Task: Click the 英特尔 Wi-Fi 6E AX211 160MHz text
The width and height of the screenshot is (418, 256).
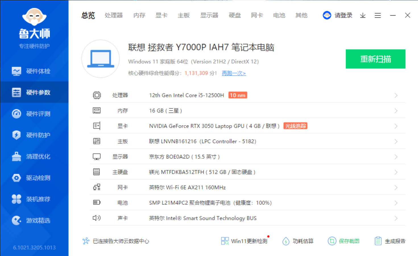Action: click(187, 187)
